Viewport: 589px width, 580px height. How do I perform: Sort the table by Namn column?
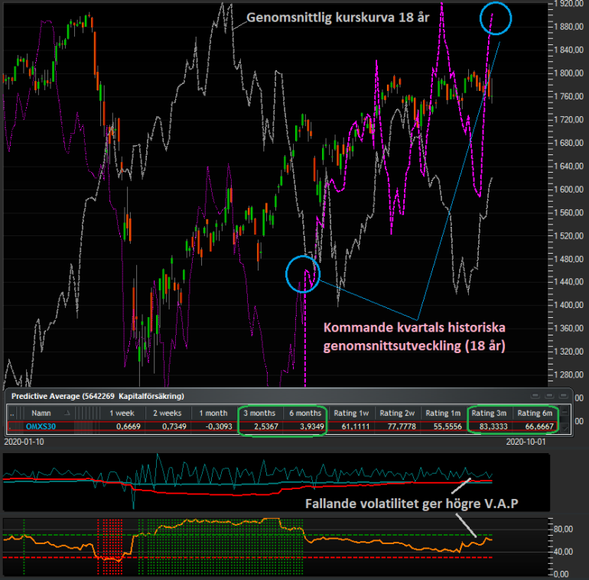pos(41,413)
